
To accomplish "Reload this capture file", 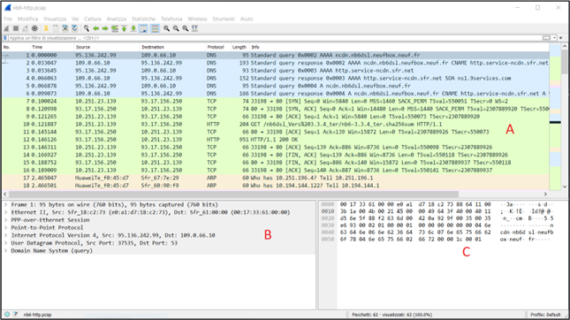I will point(74,28).
